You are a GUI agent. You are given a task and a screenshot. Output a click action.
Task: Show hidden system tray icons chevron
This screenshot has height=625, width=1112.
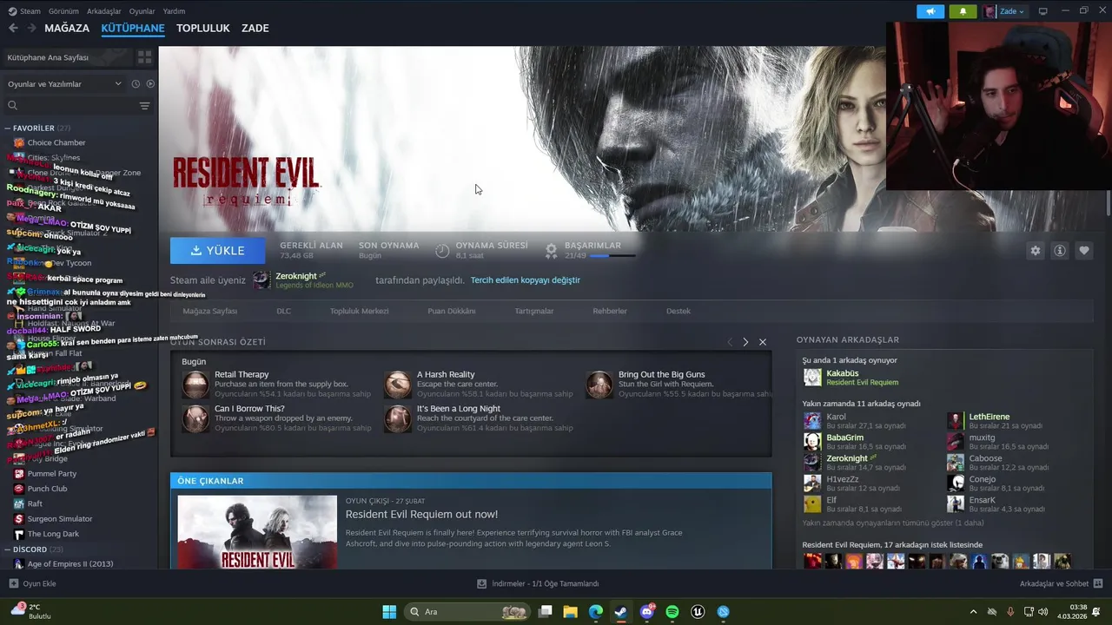(x=973, y=612)
